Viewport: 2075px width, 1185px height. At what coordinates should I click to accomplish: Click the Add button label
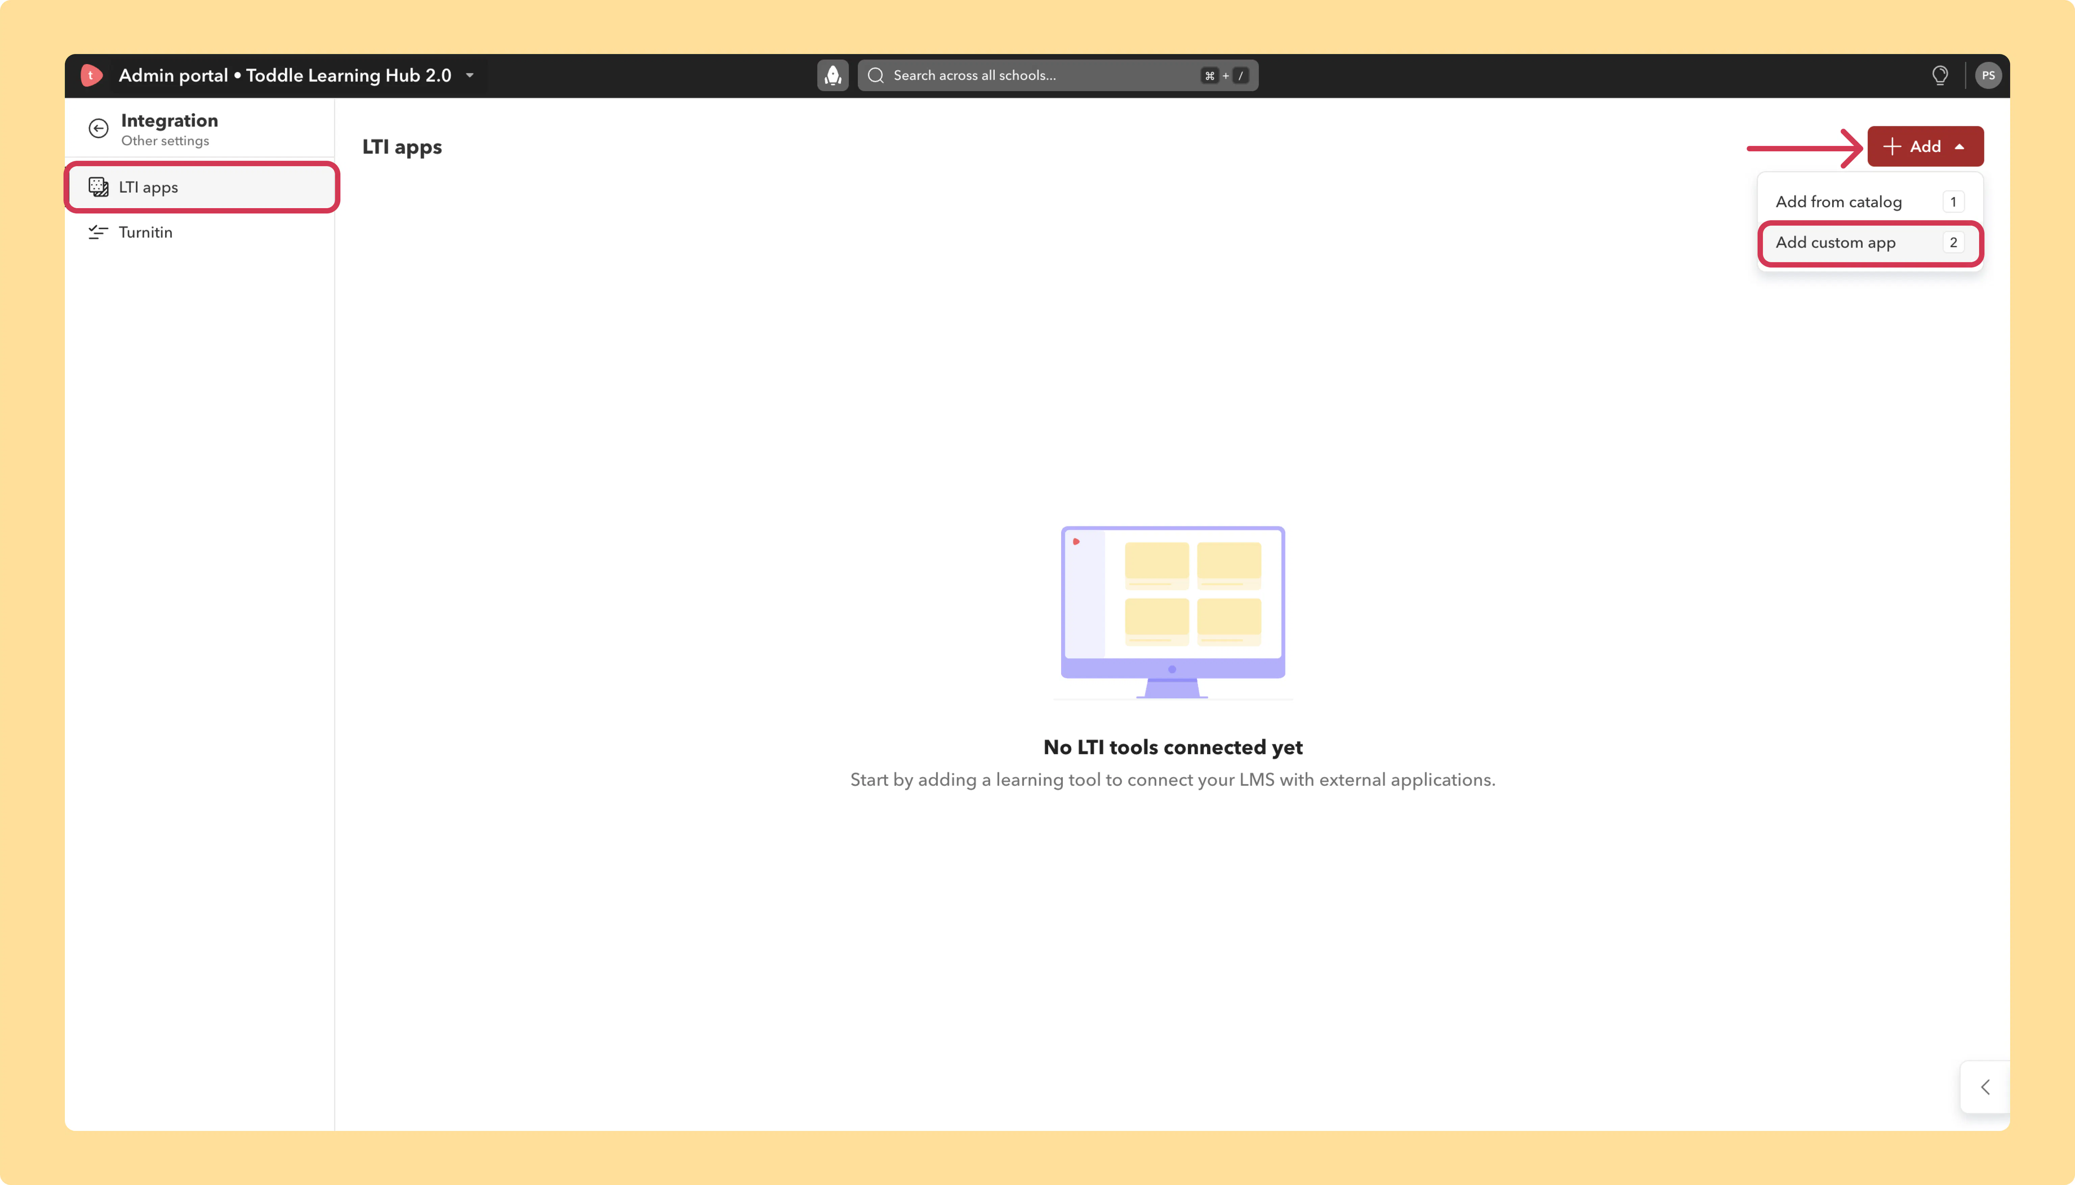(1925, 147)
